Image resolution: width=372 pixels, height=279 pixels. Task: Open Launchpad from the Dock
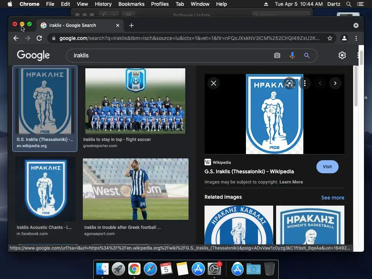[x=118, y=269]
